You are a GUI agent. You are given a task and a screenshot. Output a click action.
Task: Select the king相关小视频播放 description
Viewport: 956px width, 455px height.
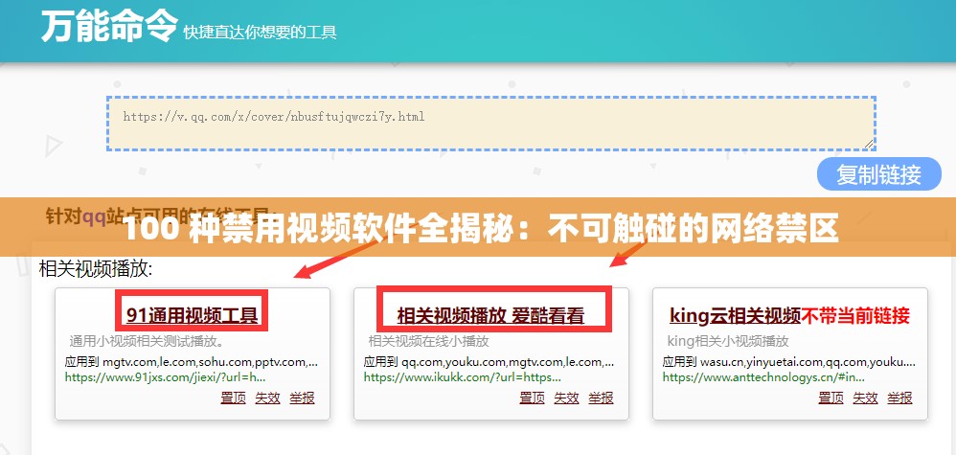[x=728, y=341]
